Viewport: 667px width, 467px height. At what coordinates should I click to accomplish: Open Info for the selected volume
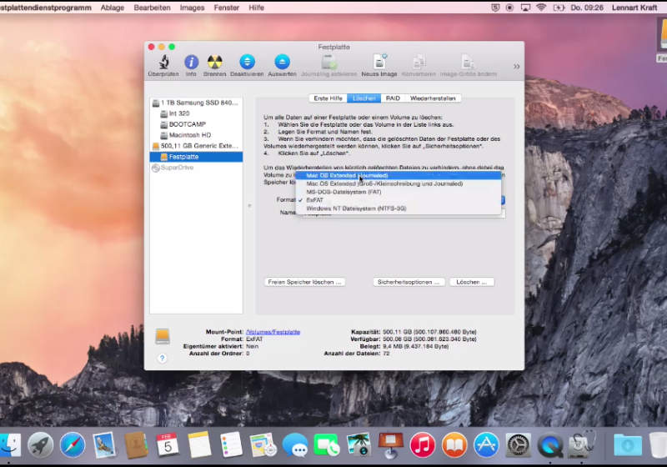[x=191, y=63]
